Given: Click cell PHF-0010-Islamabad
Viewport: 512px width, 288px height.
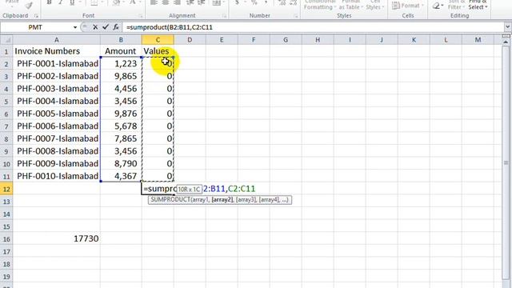Looking at the screenshot, I should click(x=57, y=176).
